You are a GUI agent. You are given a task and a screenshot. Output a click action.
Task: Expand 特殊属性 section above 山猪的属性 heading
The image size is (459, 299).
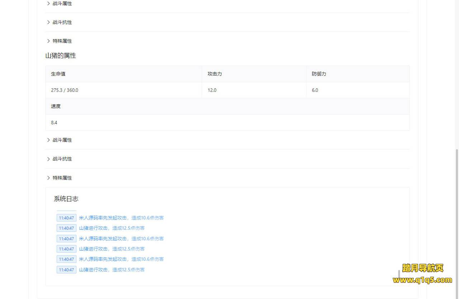pos(62,41)
